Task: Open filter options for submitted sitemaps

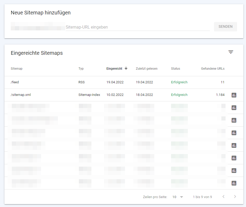Action: [231, 52]
